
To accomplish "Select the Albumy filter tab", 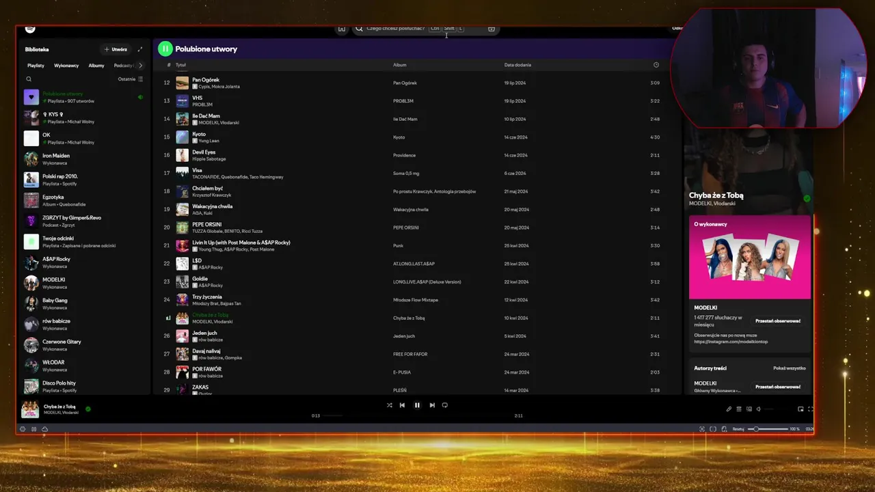I will point(96,66).
